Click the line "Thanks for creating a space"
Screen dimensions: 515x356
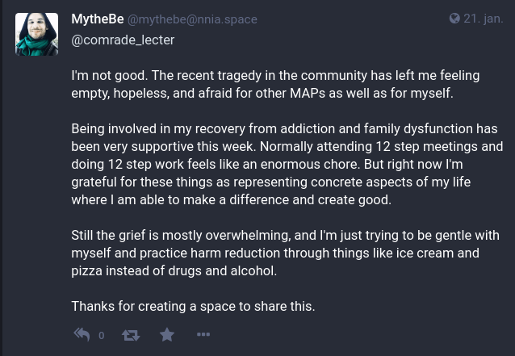pos(193,306)
